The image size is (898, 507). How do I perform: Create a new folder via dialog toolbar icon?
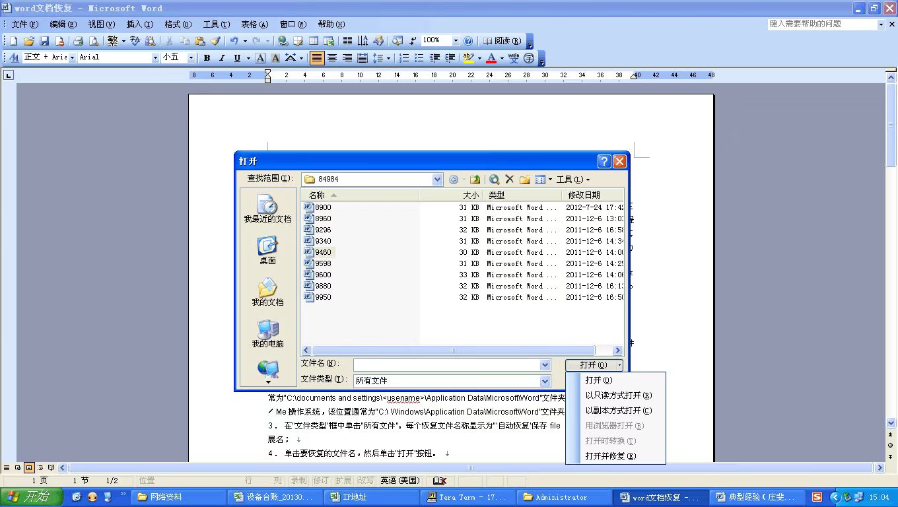coord(525,180)
